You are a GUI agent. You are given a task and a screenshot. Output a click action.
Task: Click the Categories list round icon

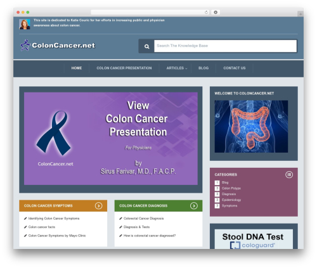[x=289, y=175]
